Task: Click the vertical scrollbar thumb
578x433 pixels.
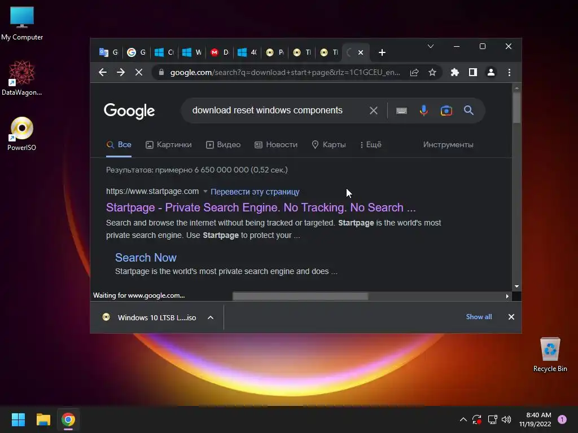Action: (516, 107)
